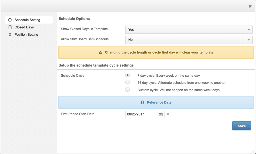256x154 pixels.
Task: Click the SAVE button
Action: click(x=242, y=126)
